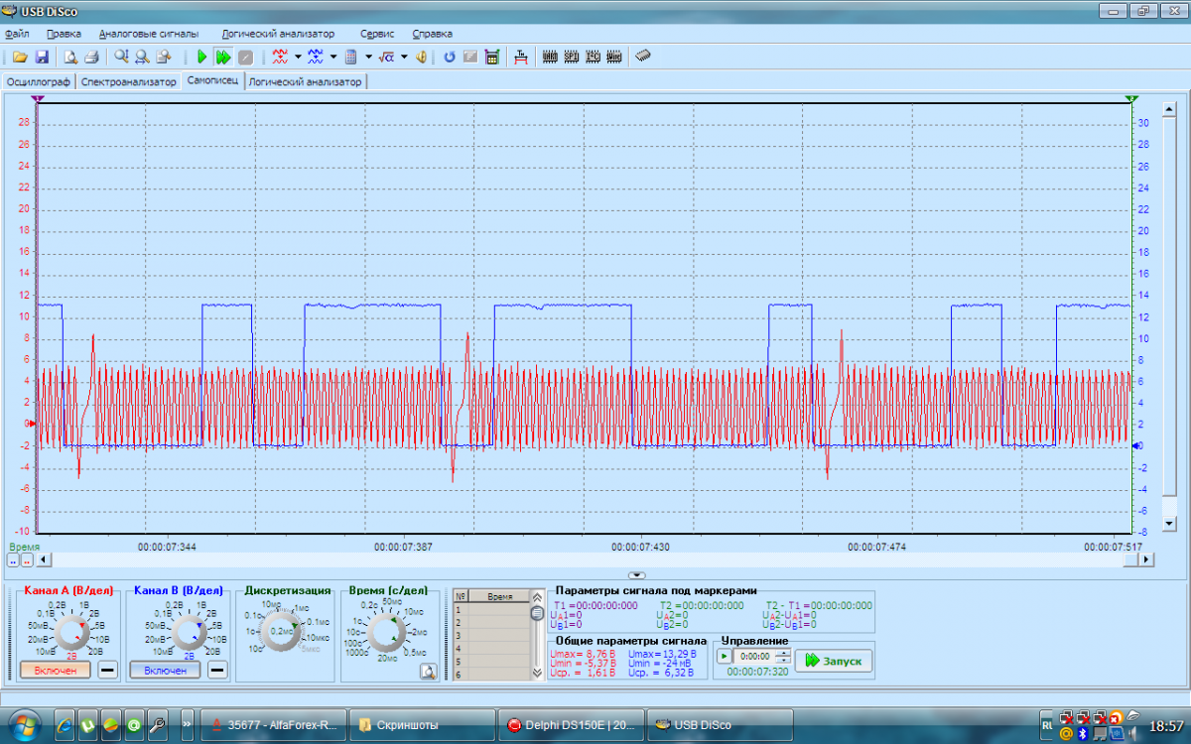Toggle Channel B blue Включен button
1191x744 pixels.
(165, 671)
